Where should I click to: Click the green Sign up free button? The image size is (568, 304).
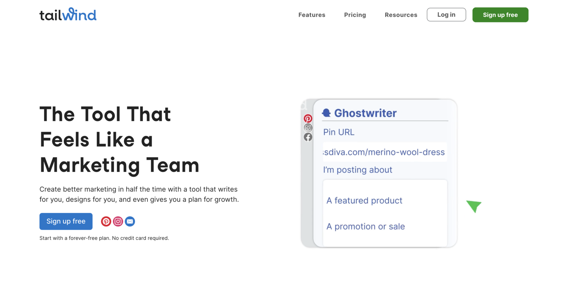500,15
